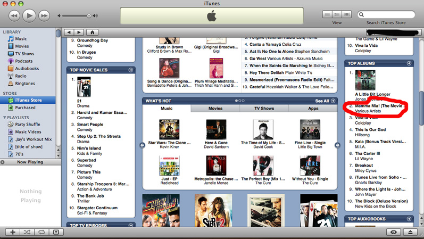Toggle shuffle playback
Image resolution: width=424 pixels, height=239 pixels.
coord(27,232)
